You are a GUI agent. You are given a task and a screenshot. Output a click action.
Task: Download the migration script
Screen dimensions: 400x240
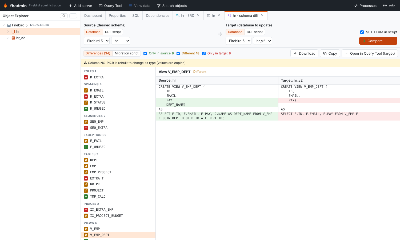pyautogui.click(x=304, y=53)
